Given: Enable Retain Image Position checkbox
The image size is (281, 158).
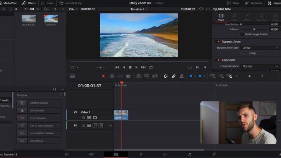Looking at the screenshot, I should (242, 34).
